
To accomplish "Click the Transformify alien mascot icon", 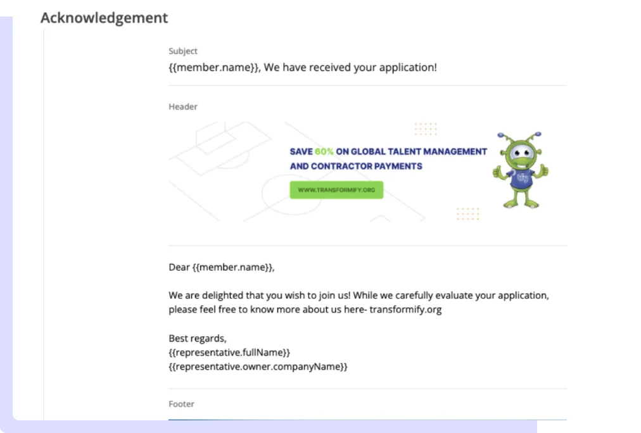I will click(519, 168).
